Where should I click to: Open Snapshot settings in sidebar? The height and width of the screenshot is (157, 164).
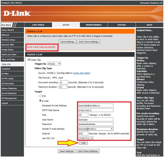6,69
